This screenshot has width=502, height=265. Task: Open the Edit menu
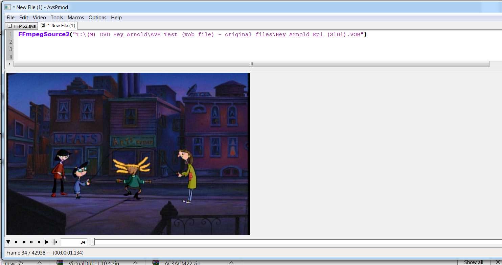click(x=24, y=18)
